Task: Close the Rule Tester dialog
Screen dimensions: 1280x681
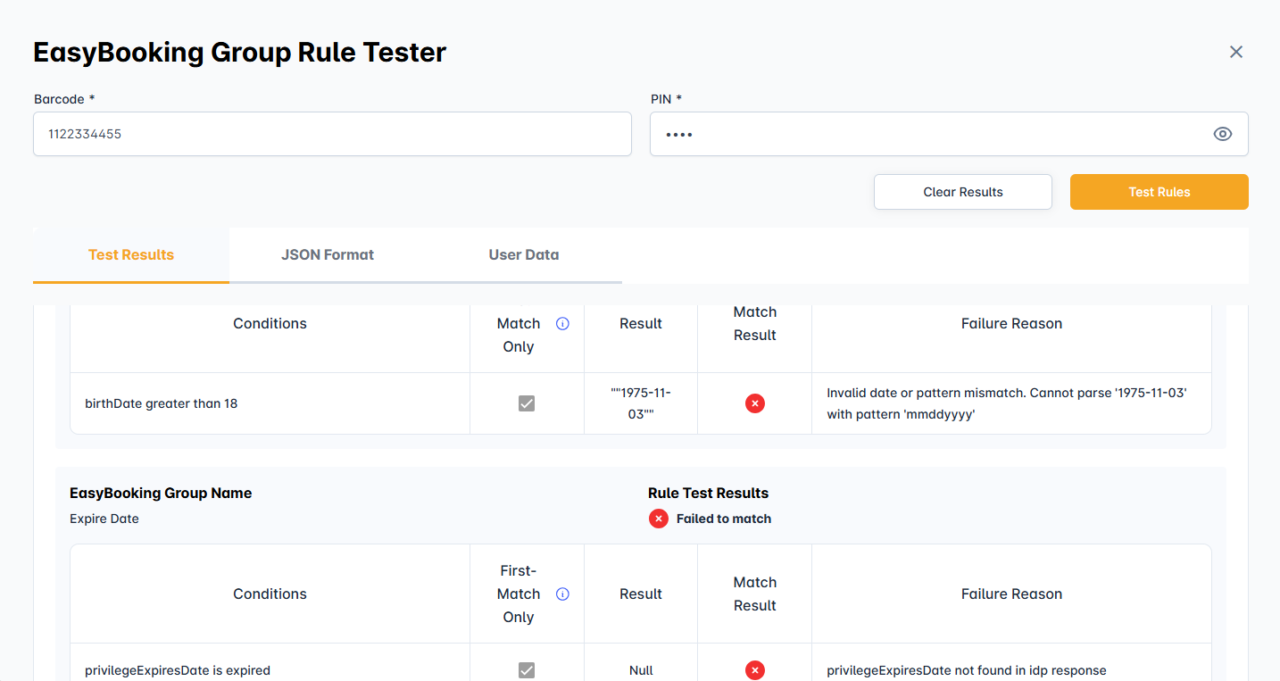Action: point(1235,52)
